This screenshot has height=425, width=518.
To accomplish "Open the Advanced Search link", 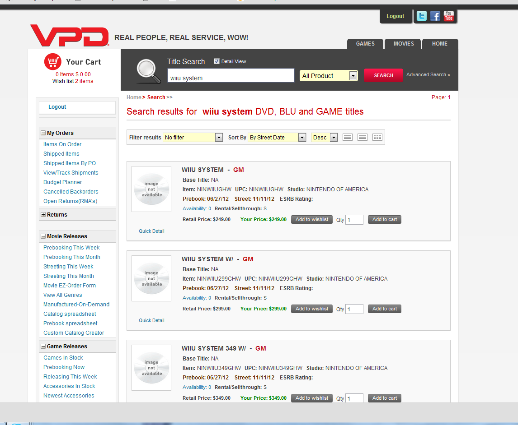I will tap(428, 75).
